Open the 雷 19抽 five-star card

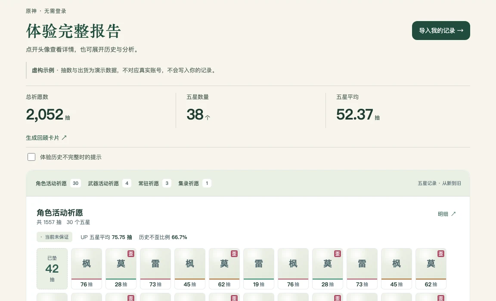click(x=259, y=269)
